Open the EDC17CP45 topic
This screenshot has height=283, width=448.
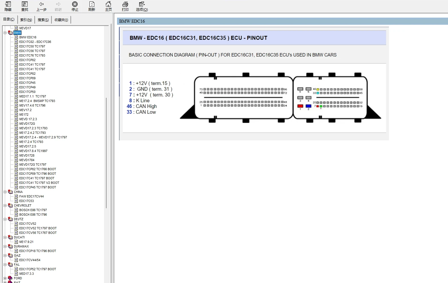point(27,83)
